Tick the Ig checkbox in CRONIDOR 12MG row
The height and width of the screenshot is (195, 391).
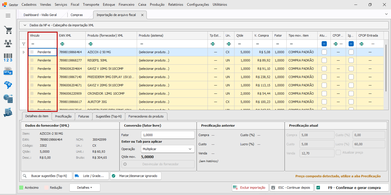click(x=351, y=93)
